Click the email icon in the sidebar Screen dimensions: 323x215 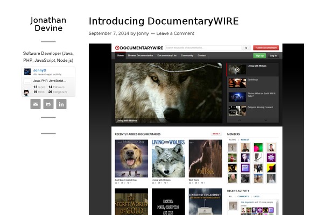(x=36, y=104)
